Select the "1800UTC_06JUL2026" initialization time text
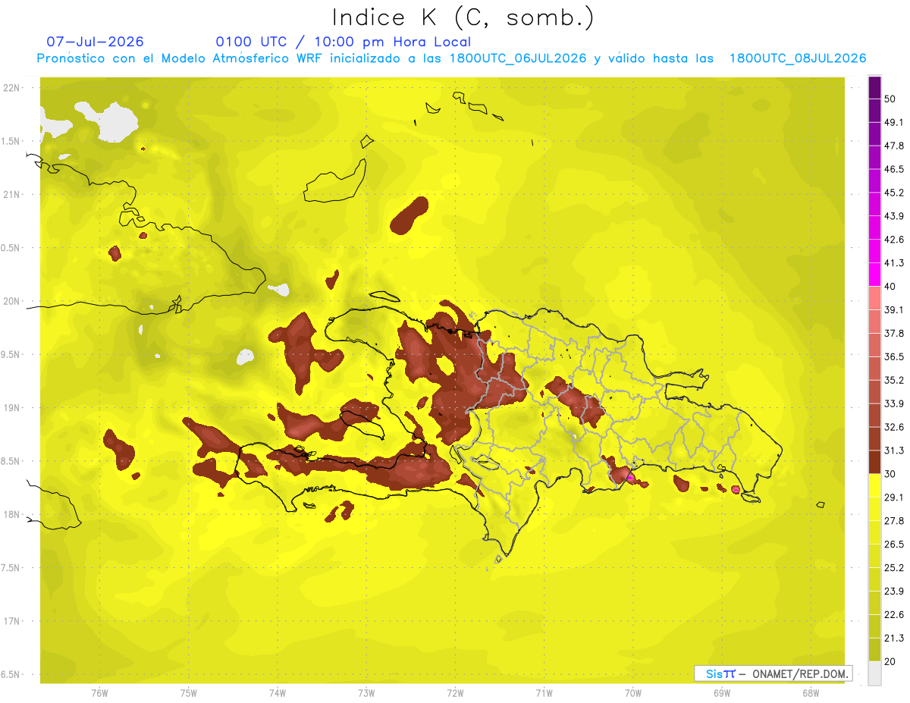Image resolution: width=910 pixels, height=703 pixels. coord(517,58)
